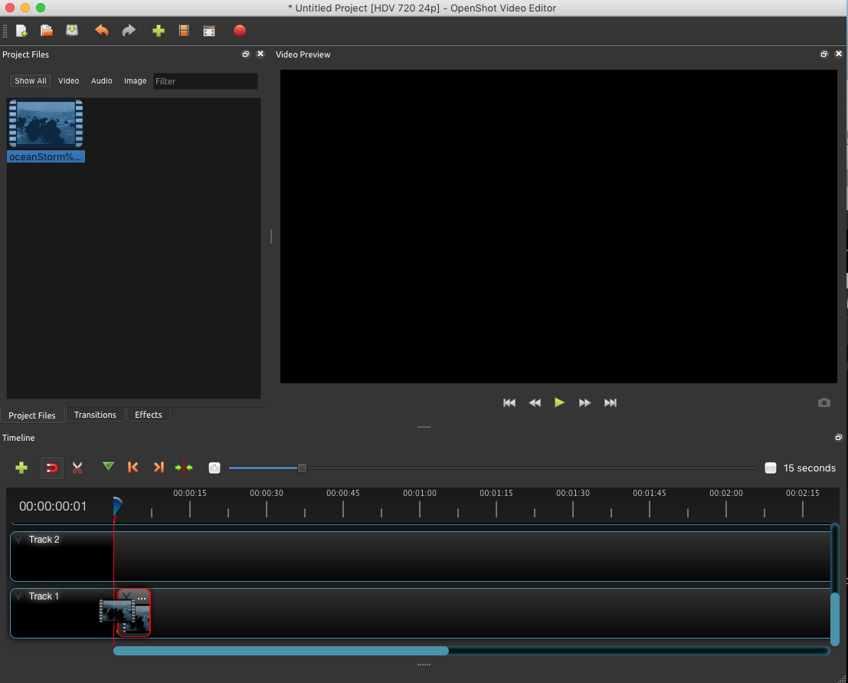Open the Choose Profile dialog
The image size is (848, 683).
point(183,31)
